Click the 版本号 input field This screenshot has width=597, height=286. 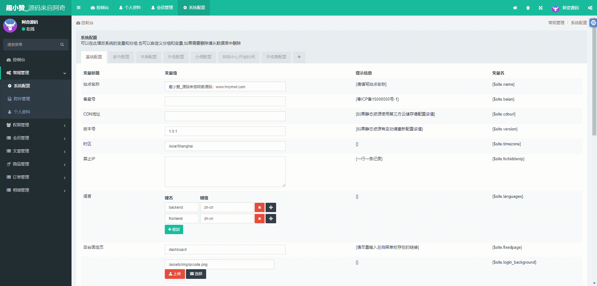coord(225,131)
